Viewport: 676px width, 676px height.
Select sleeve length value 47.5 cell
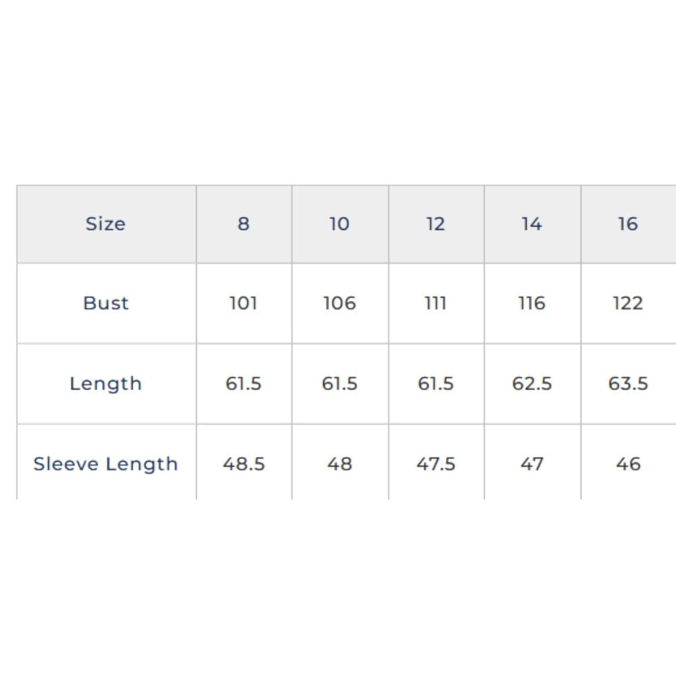click(436, 464)
